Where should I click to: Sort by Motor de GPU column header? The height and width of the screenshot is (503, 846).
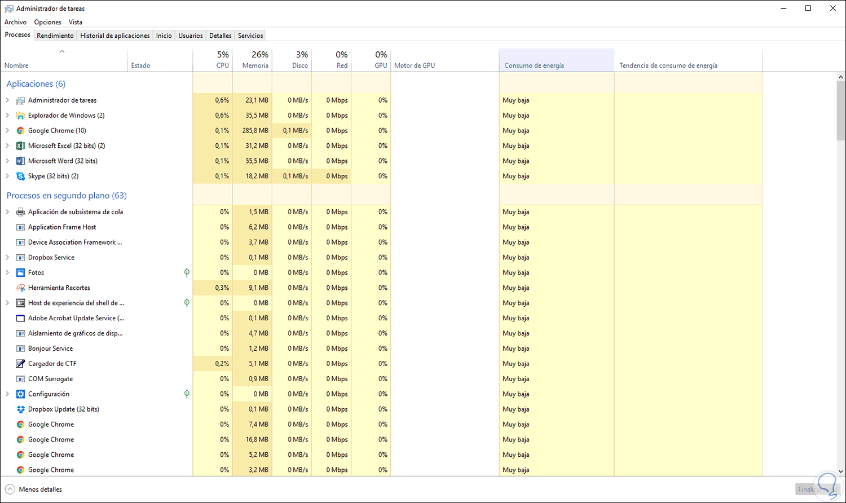[445, 60]
